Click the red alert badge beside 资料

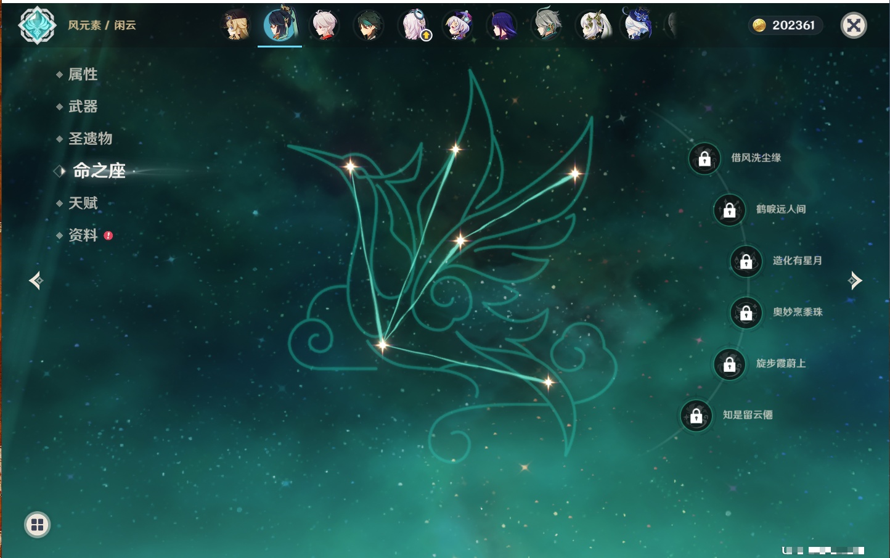(108, 236)
